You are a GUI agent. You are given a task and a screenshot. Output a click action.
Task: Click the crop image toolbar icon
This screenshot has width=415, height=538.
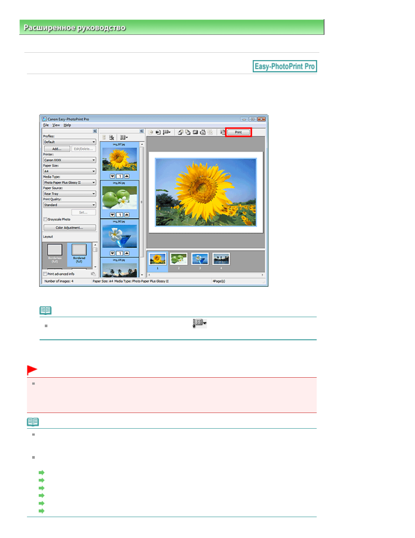(195, 132)
